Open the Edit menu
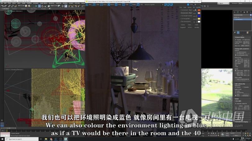252x141 pixels. (5, 3)
